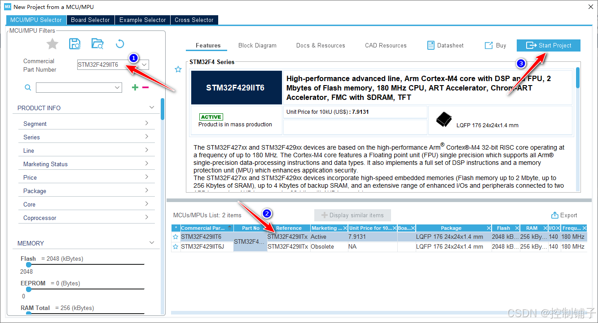Switch to MCU/MPU Selector tab
598x323 pixels.
pyautogui.click(x=36, y=20)
